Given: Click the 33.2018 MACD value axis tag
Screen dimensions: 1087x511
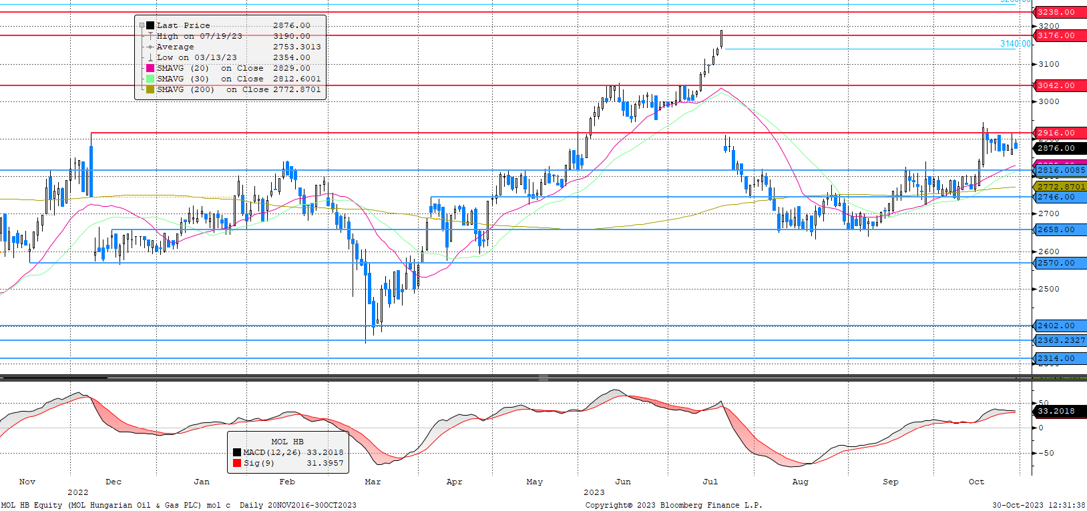Looking at the screenshot, I should [1059, 411].
